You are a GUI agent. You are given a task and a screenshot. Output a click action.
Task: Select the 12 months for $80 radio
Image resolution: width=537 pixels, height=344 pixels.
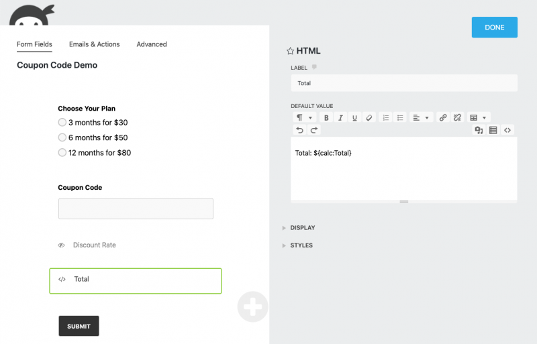[62, 152]
